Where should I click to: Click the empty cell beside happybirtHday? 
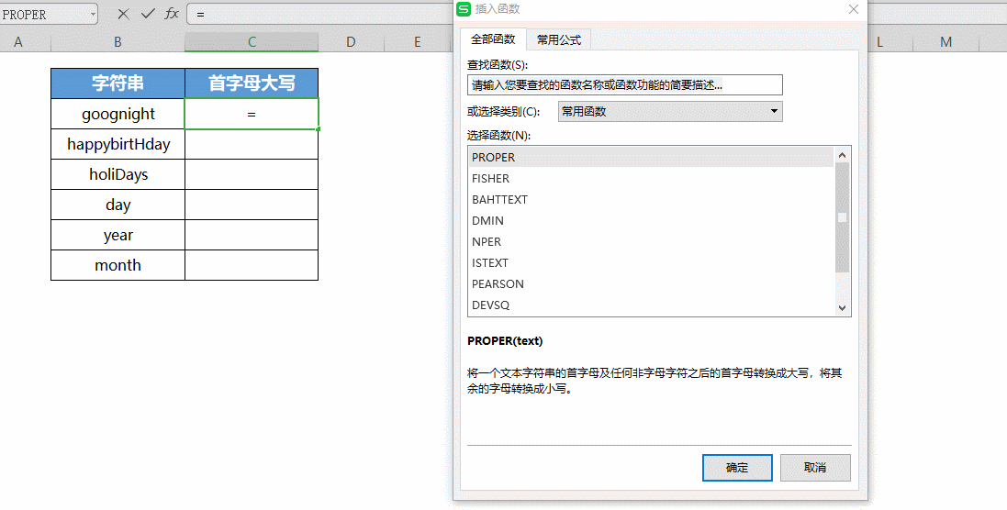point(252,144)
